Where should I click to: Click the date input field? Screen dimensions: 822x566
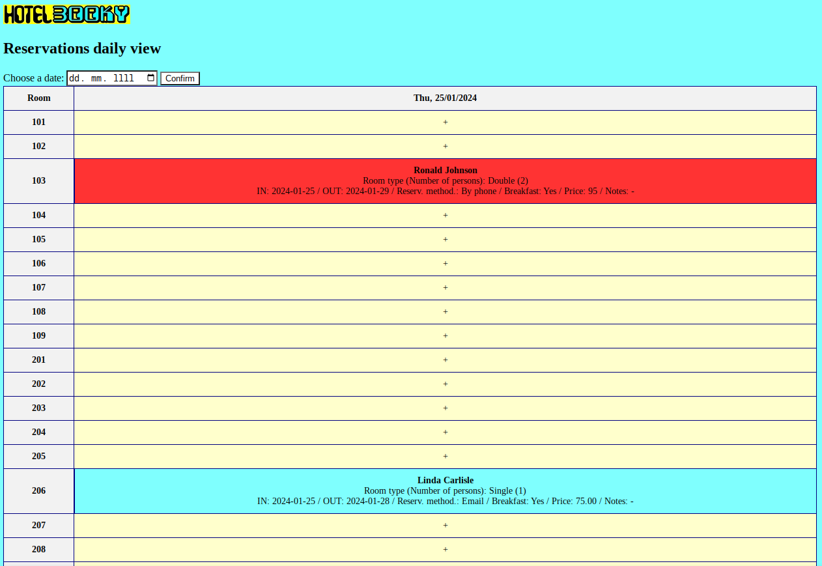click(104, 78)
